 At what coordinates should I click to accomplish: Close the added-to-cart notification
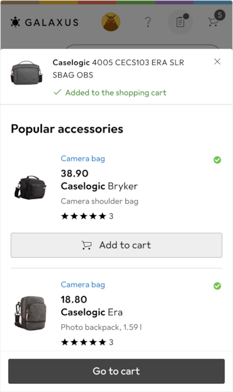[217, 61]
